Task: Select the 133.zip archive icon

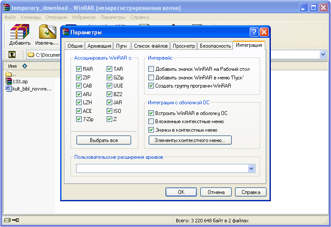Action: 9,82
